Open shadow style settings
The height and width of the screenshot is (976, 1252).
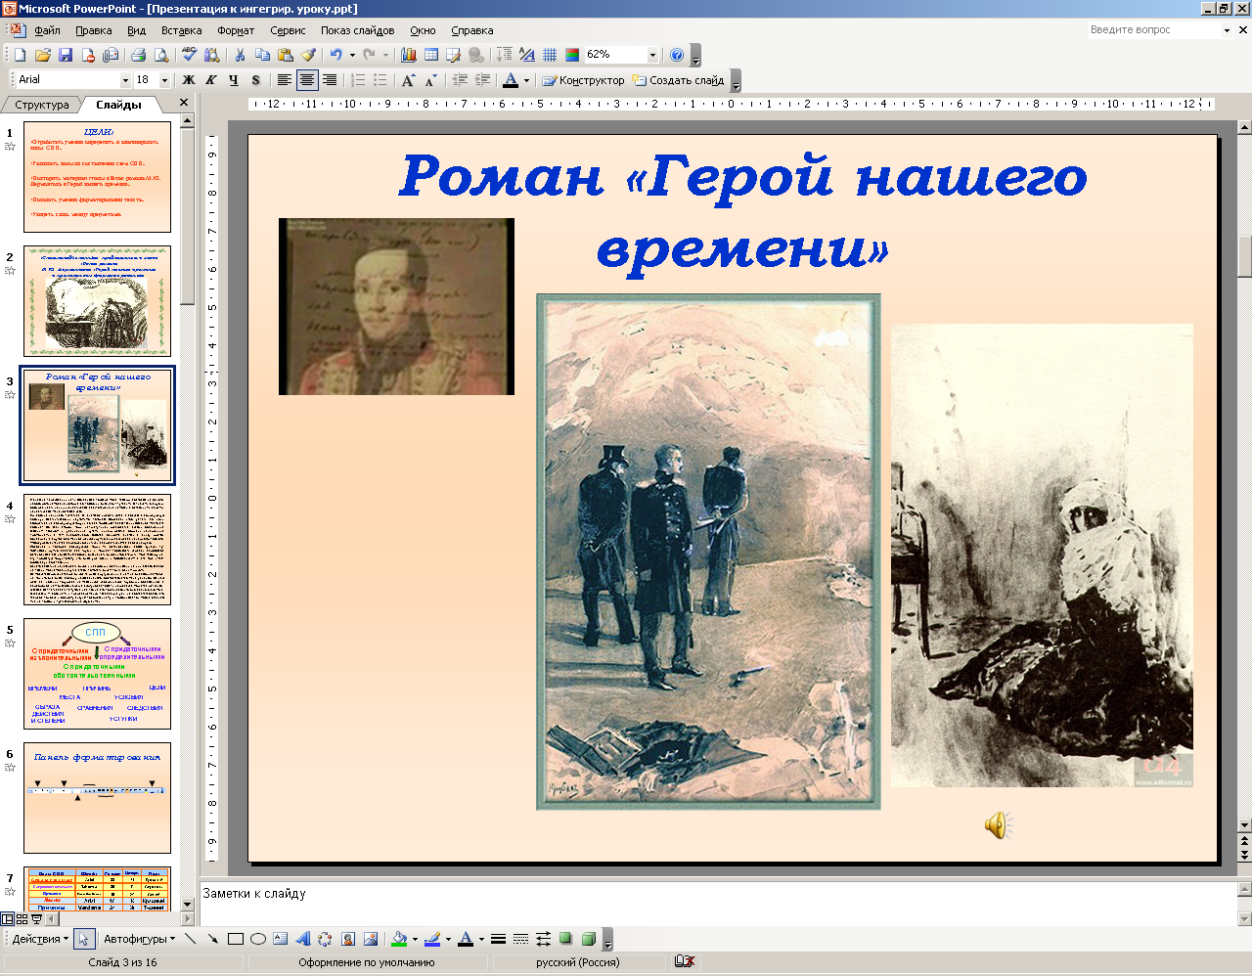[x=565, y=939]
